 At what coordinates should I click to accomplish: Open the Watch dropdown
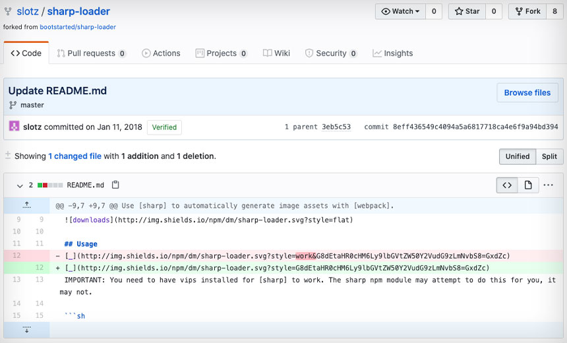click(401, 11)
